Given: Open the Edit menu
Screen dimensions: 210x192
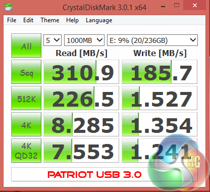Looking at the screenshot, I should (x=28, y=20).
